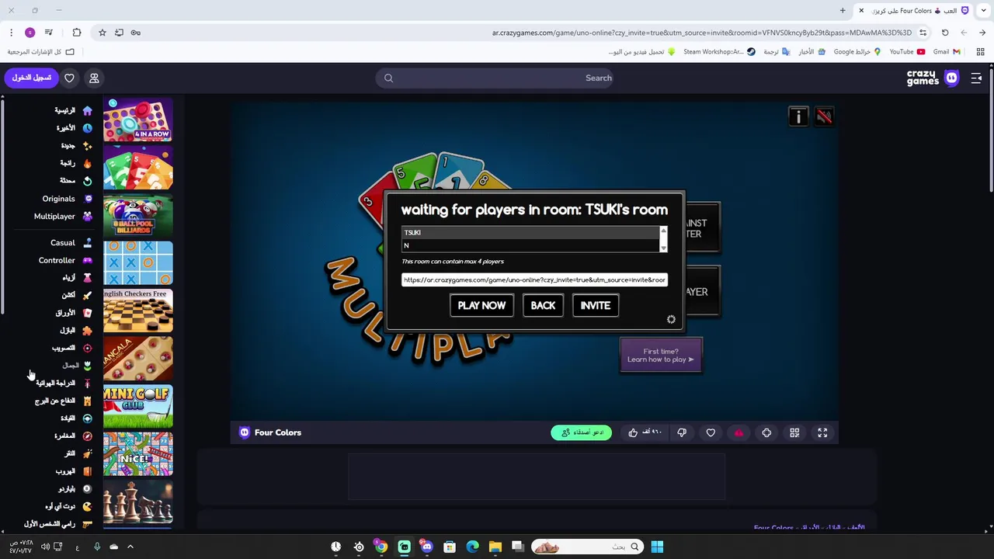Click the green invite friends button
Screen dimensions: 994x559
click(582, 432)
